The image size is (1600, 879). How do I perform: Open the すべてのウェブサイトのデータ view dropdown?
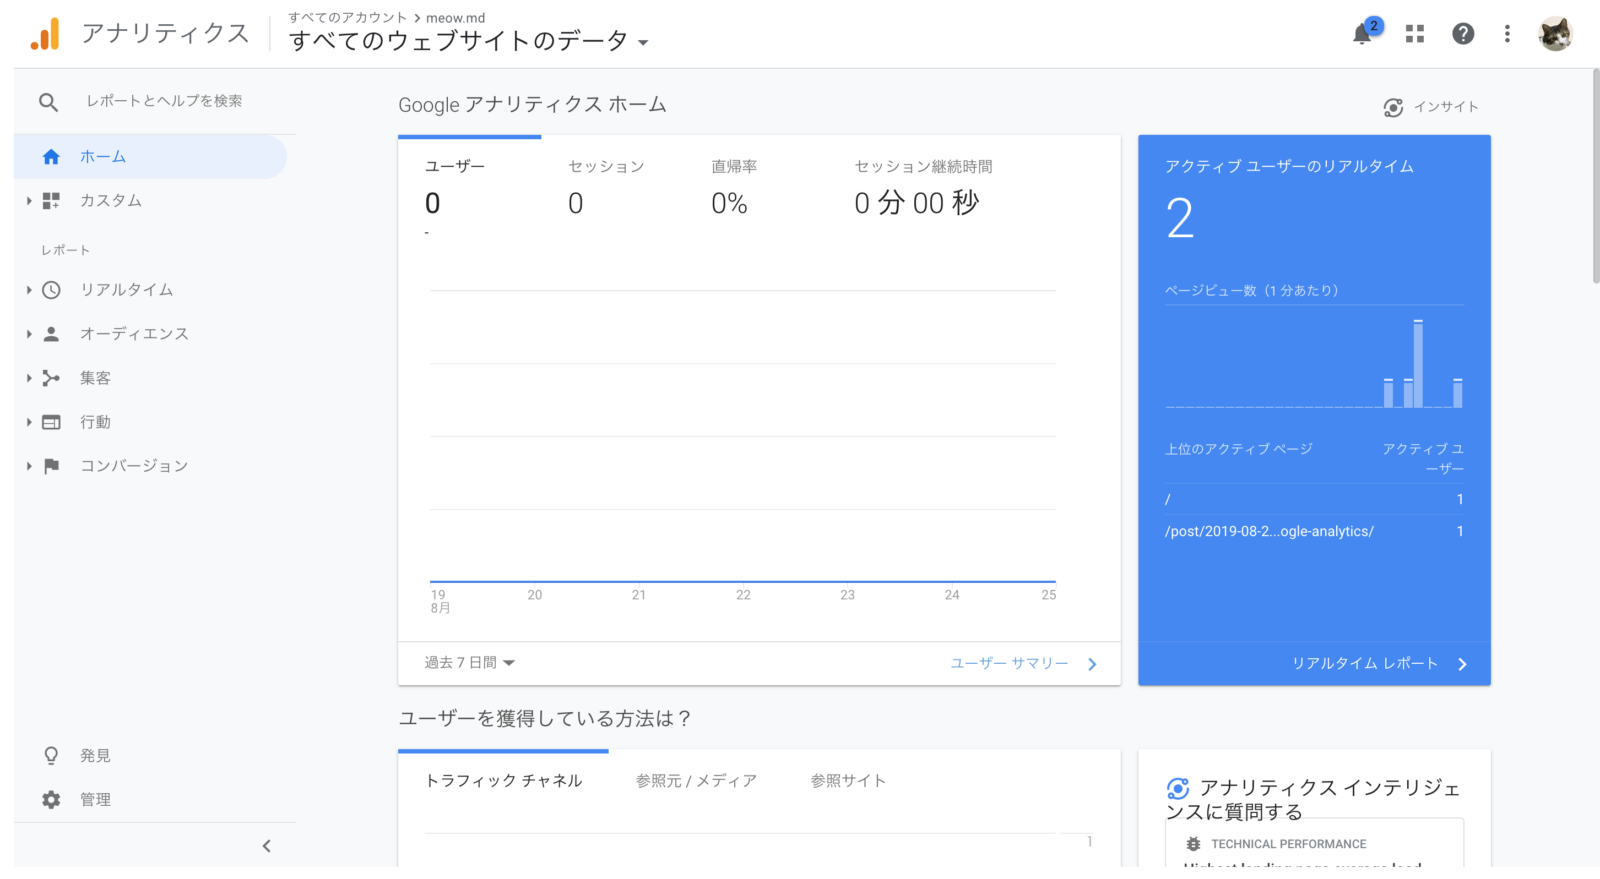click(x=469, y=41)
